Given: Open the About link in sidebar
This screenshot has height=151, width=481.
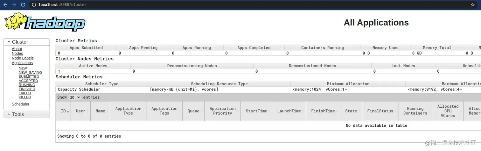Looking at the screenshot, I should click(x=17, y=49).
